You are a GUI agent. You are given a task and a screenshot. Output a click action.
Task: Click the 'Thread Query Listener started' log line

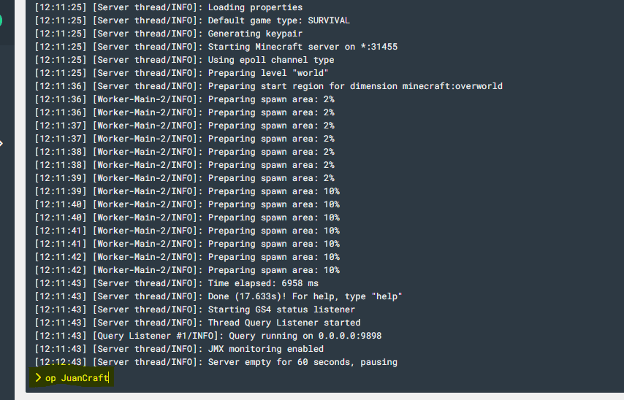click(198, 323)
